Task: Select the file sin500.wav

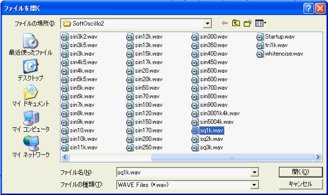Action: click(x=210, y=71)
